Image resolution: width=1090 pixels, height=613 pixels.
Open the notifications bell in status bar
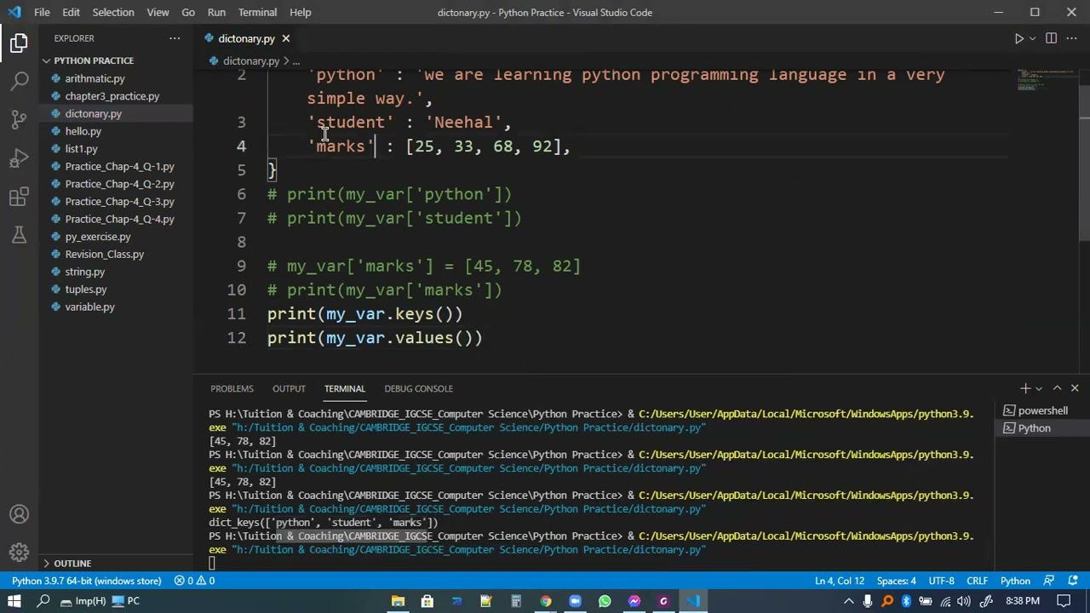point(1071,581)
